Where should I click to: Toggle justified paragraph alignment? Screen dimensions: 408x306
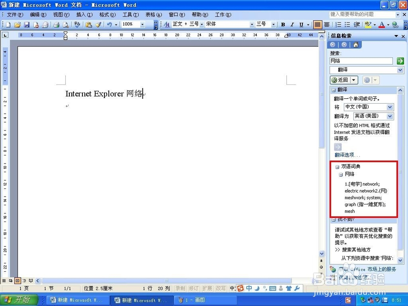[x=317, y=24]
